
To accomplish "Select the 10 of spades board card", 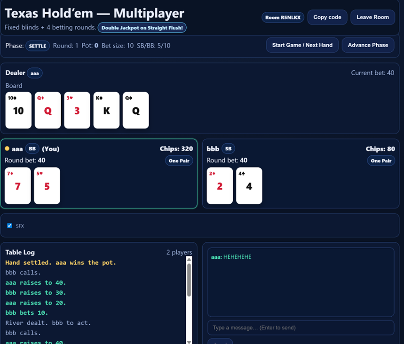I will point(18,110).
